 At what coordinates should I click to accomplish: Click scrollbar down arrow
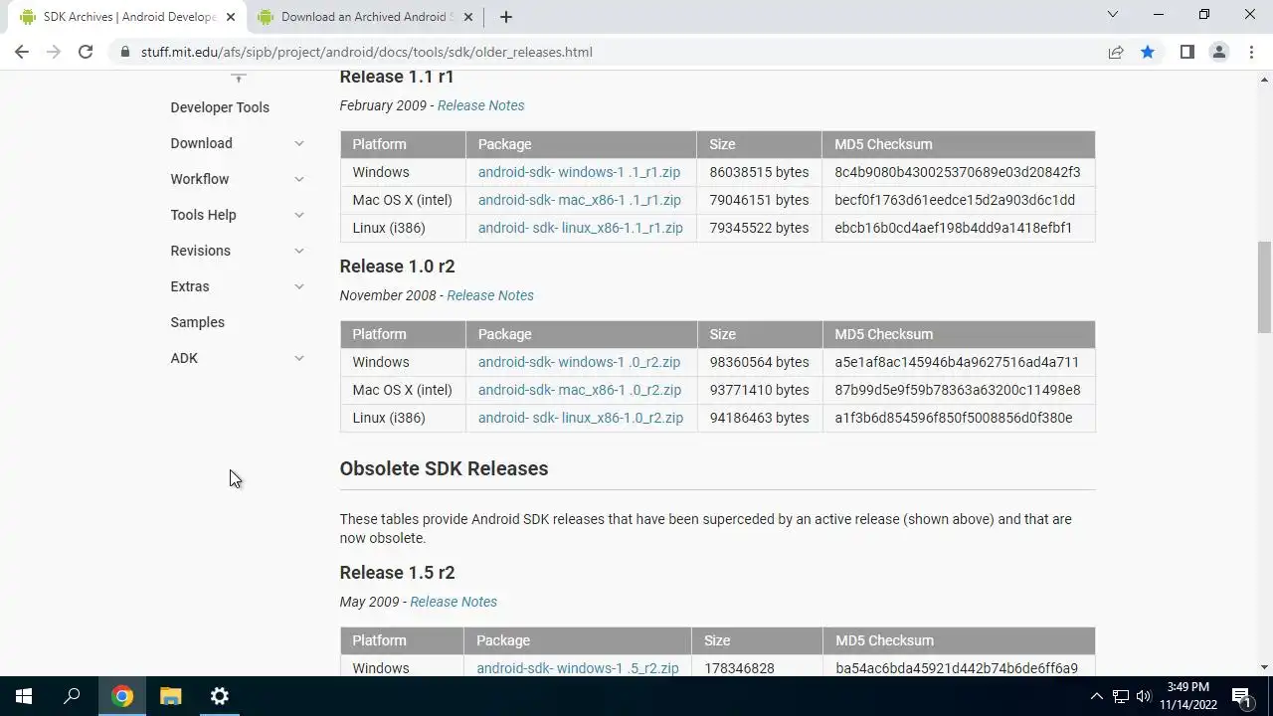(x=1264, y=667)
